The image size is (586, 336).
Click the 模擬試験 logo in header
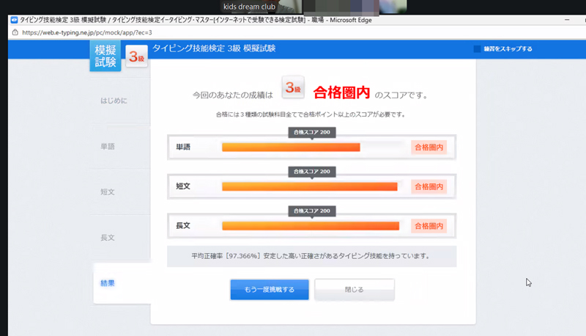105,56
